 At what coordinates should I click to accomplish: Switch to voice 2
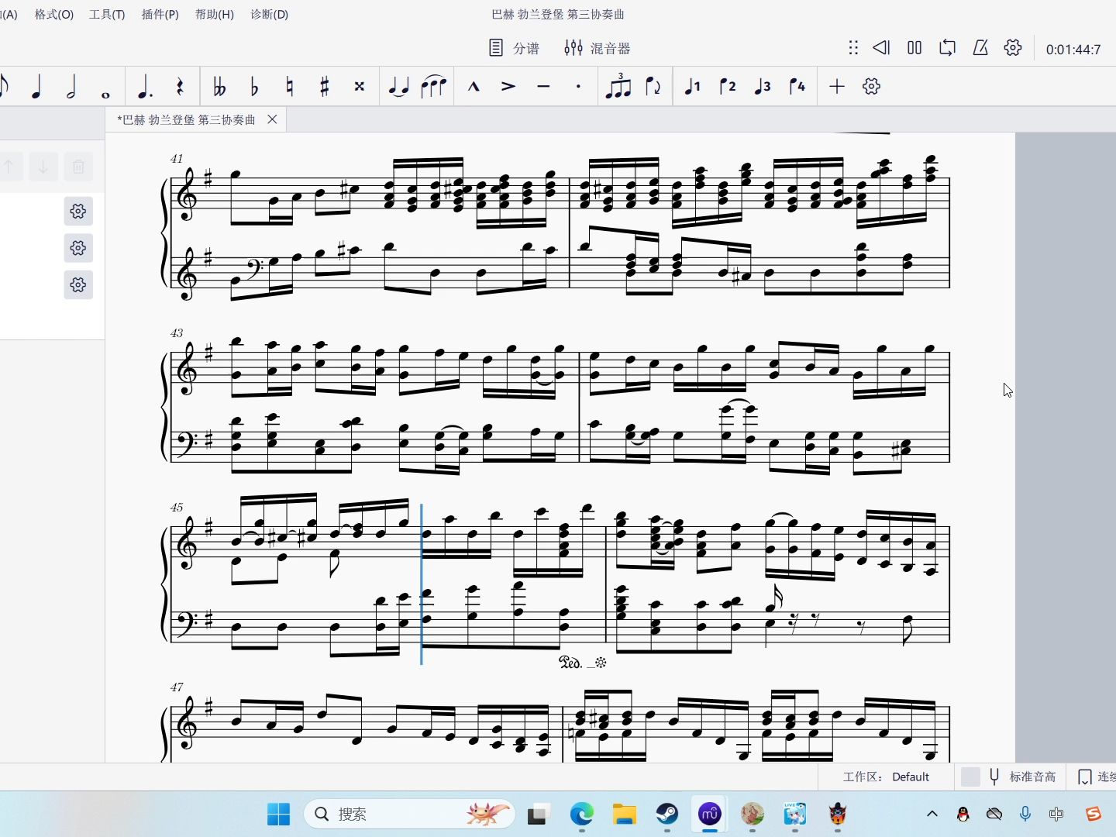point(728,87)
